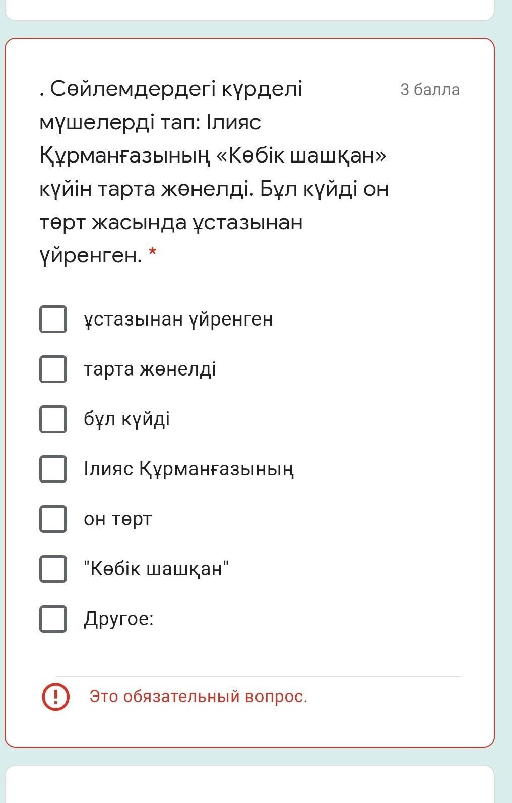Toggle the 'он төрт' checkbox
The width and height of the screenshot is (512, 803).
(x=53, y=519)
